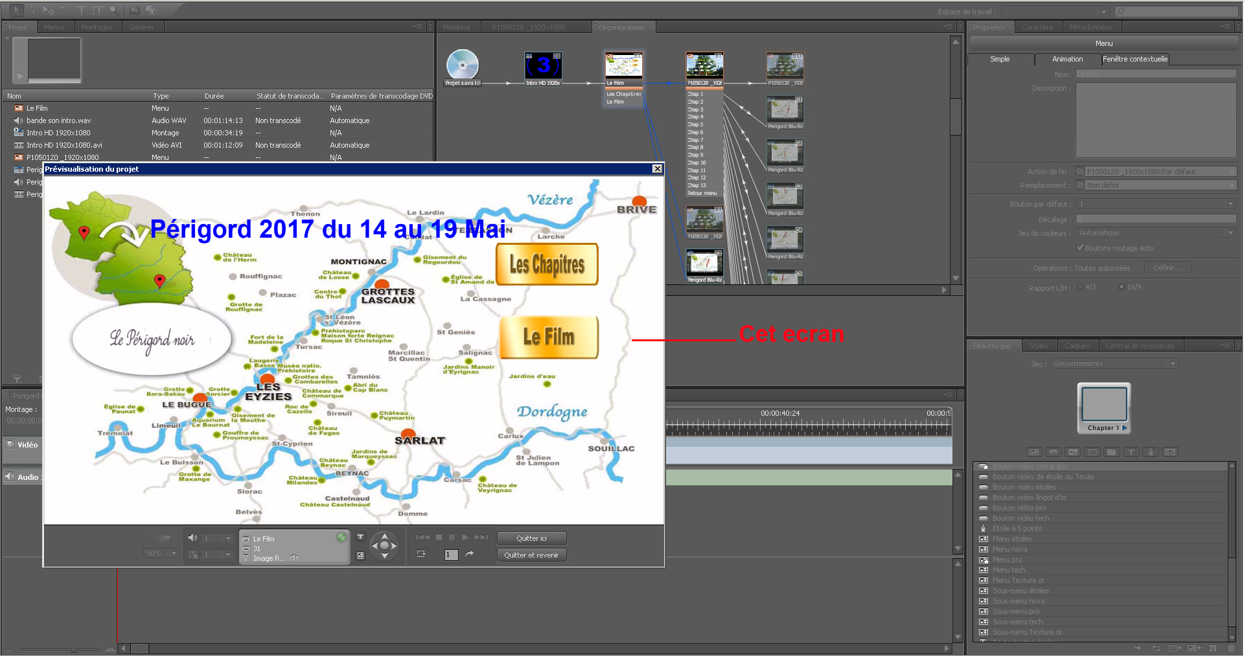The image size is (1244, 656).
Task: Open the 50% zoom dropdown in preview
Action: pyautogui.click(x=174, y=554)
